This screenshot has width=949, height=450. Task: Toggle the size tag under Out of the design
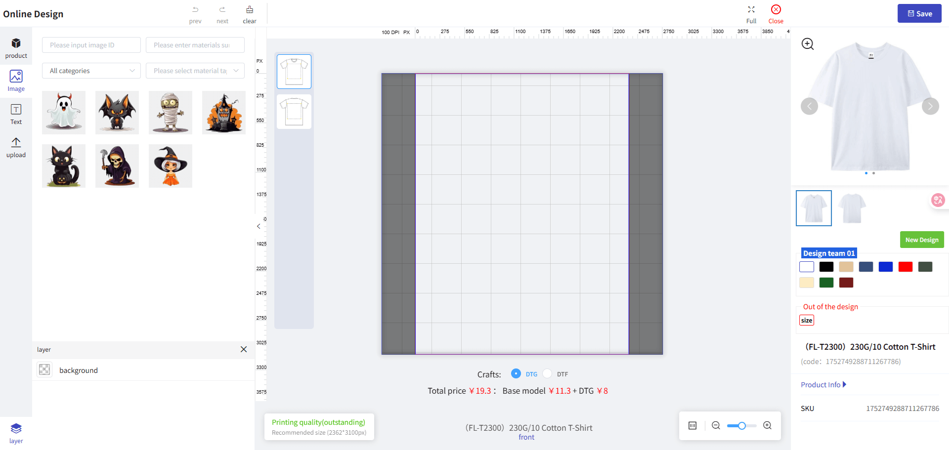coord(807,320)
